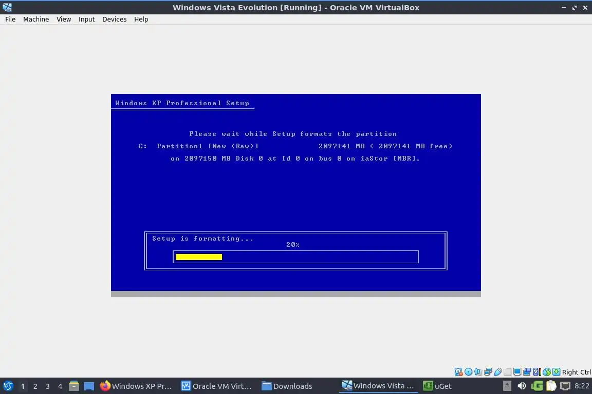Open the Input menu
592x394 pixels.
coord(86,19)
